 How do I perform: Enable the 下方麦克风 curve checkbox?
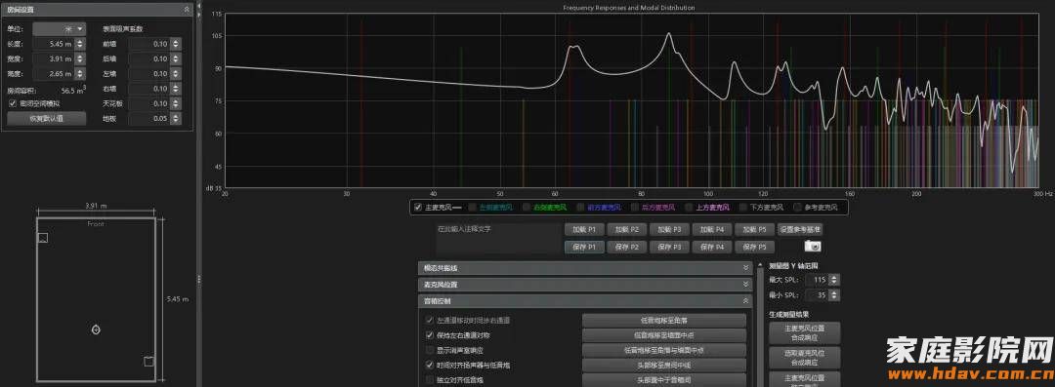pos(743,207)
